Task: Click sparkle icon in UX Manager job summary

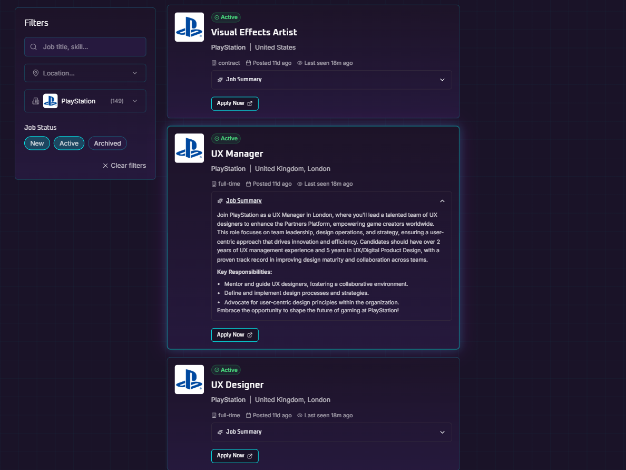Action: 220,200
